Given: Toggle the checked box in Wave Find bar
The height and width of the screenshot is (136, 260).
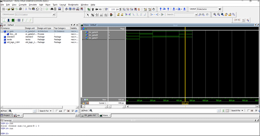Looking at the screenshot, I should pos(256,111).
